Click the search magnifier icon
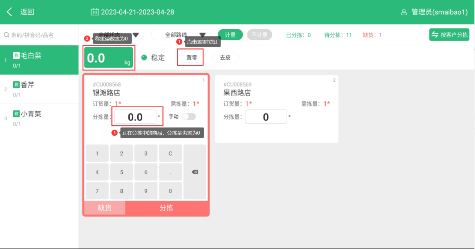 pyautogui.click(x=6, y=35)
